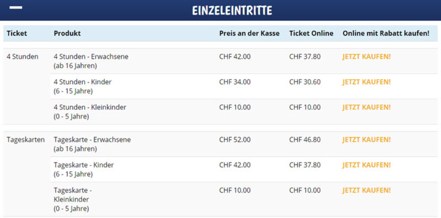Click the Einzeleintritte section header title
Image resolution: width=441 pixels, height=218 pixels.
(232, 10)
